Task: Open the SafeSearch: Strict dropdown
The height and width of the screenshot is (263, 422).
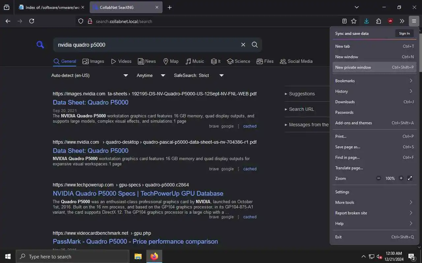Action: click(x=199, y=75)
